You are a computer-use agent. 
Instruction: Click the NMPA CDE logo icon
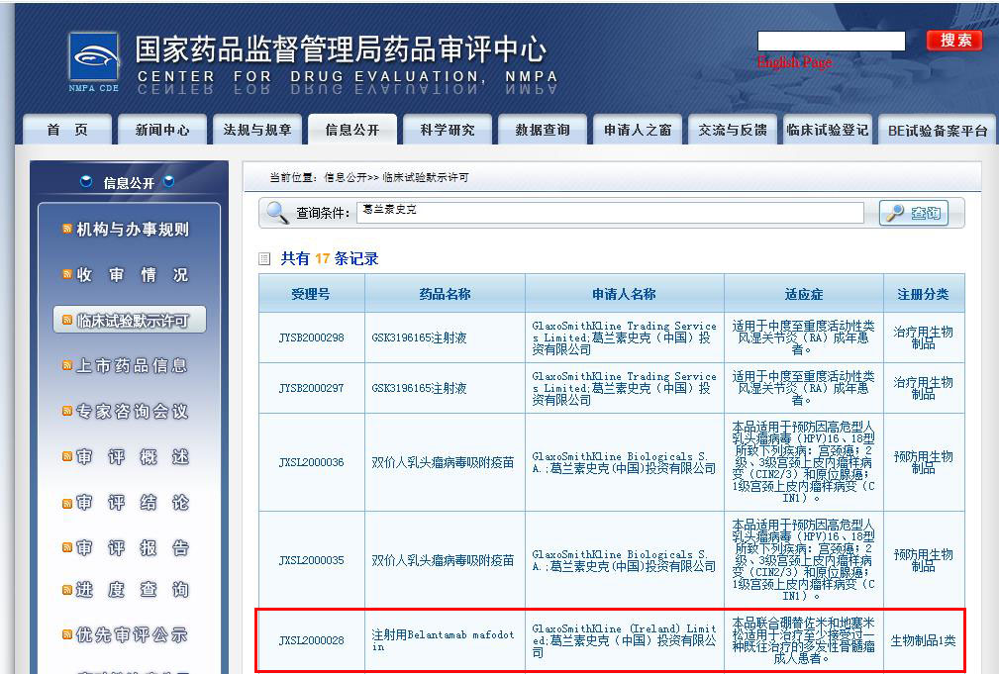[94, 58]
